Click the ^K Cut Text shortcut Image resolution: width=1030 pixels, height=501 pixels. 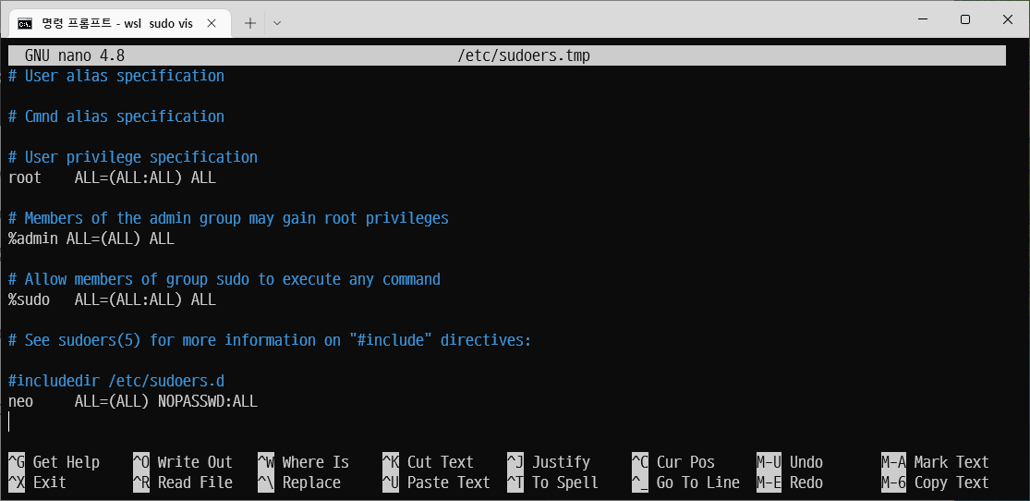coord(428,462)
